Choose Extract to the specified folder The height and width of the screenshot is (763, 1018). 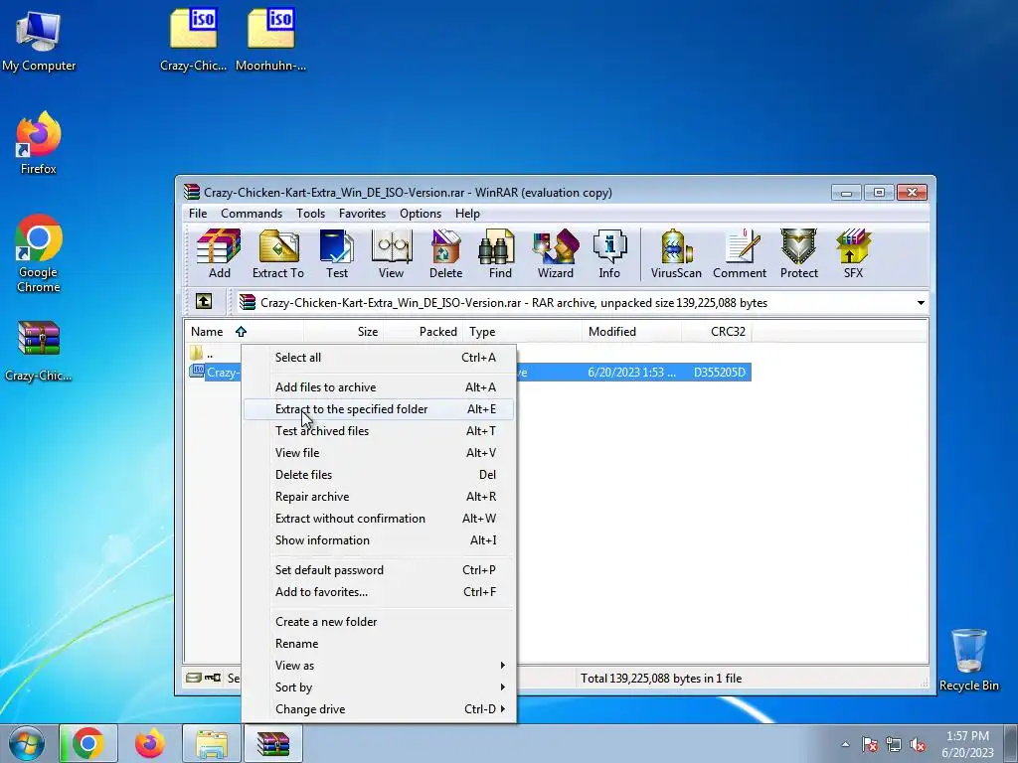[379, 409]
